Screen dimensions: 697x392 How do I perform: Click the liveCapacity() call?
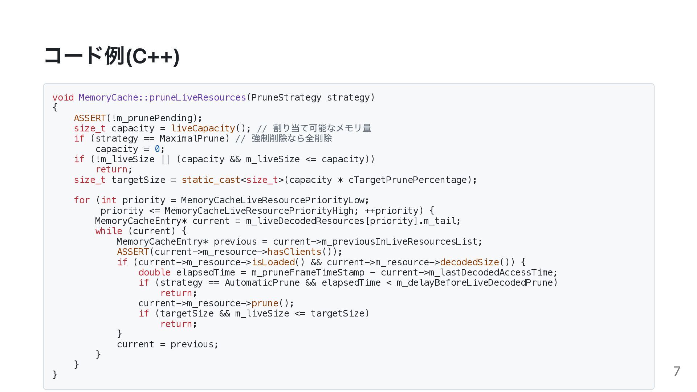pos(211,128)
